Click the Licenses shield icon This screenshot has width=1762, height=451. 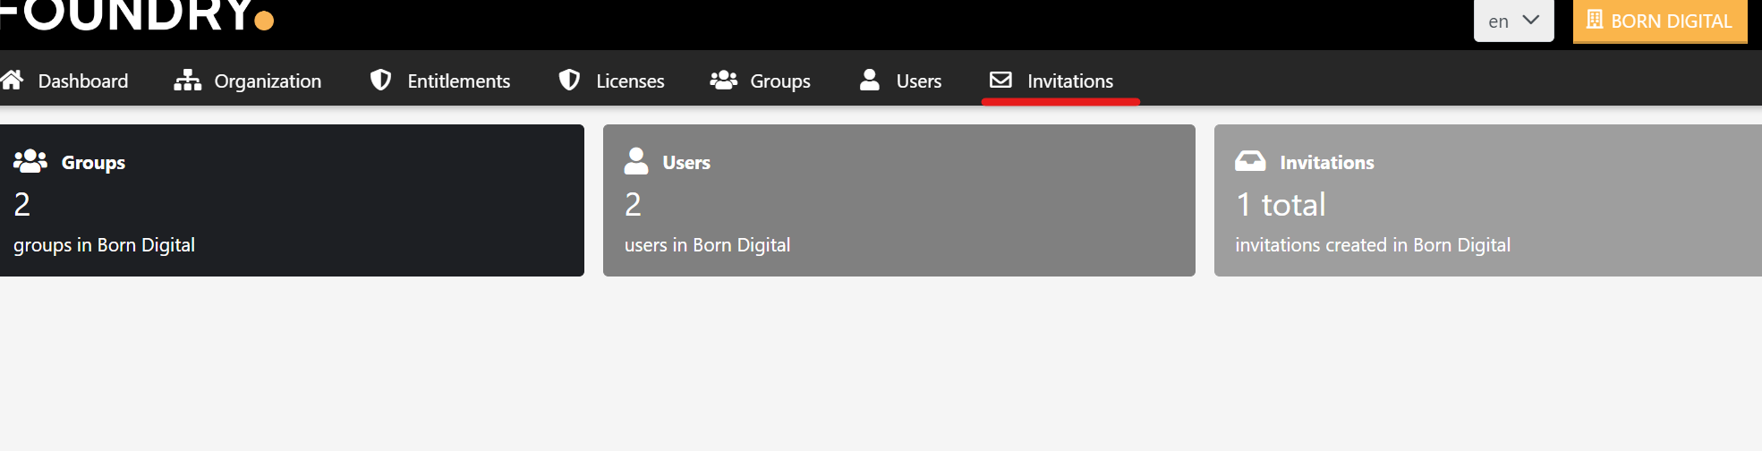[569, 81]
